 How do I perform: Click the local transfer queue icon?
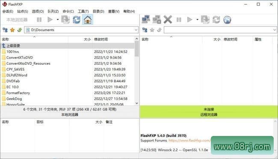click(x=65, y=20)
